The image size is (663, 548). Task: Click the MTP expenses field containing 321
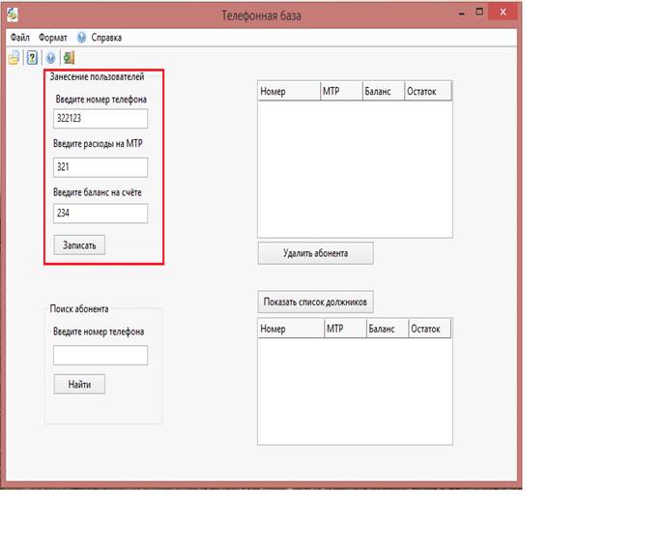pyautogui.click(x=101, y=167)
